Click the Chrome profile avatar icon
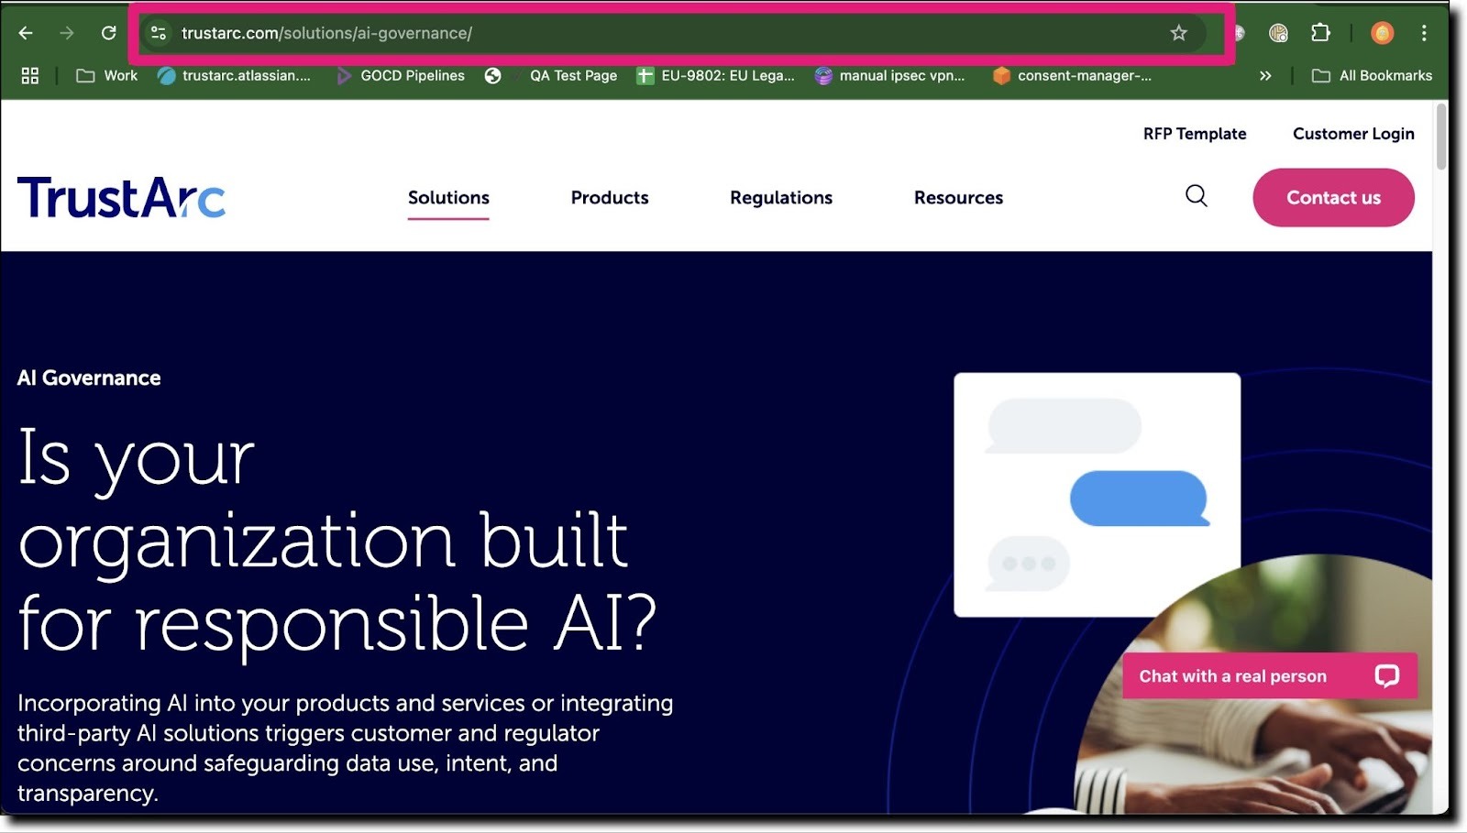1467x833 pixels. (x=1380, y=33)
